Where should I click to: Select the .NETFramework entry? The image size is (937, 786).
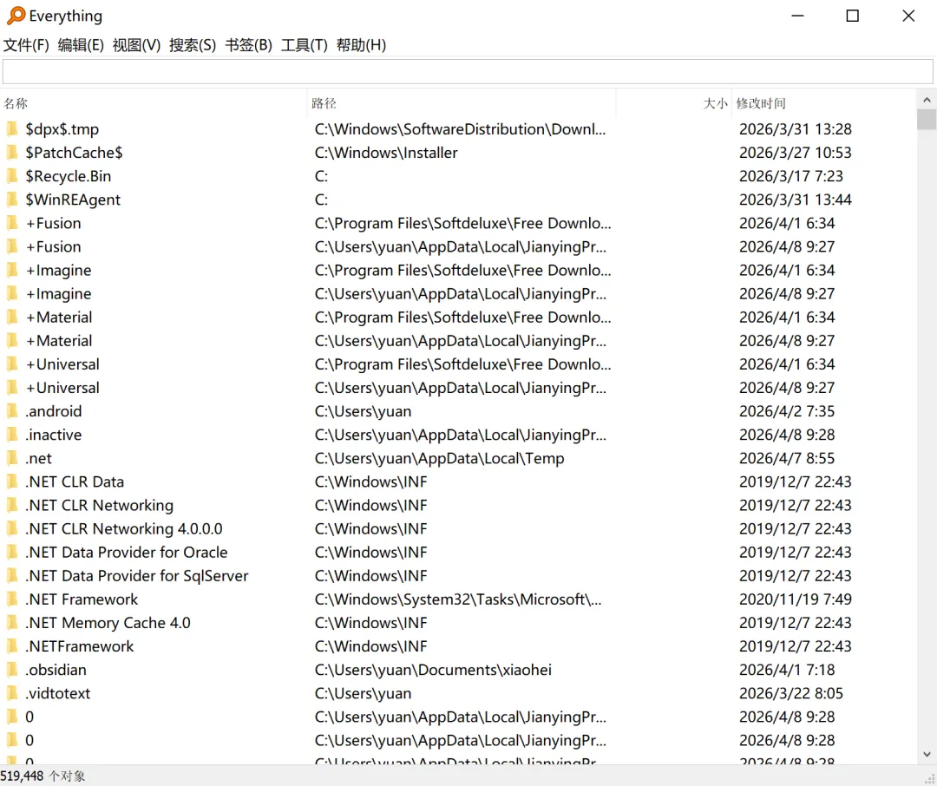(80, 646)
